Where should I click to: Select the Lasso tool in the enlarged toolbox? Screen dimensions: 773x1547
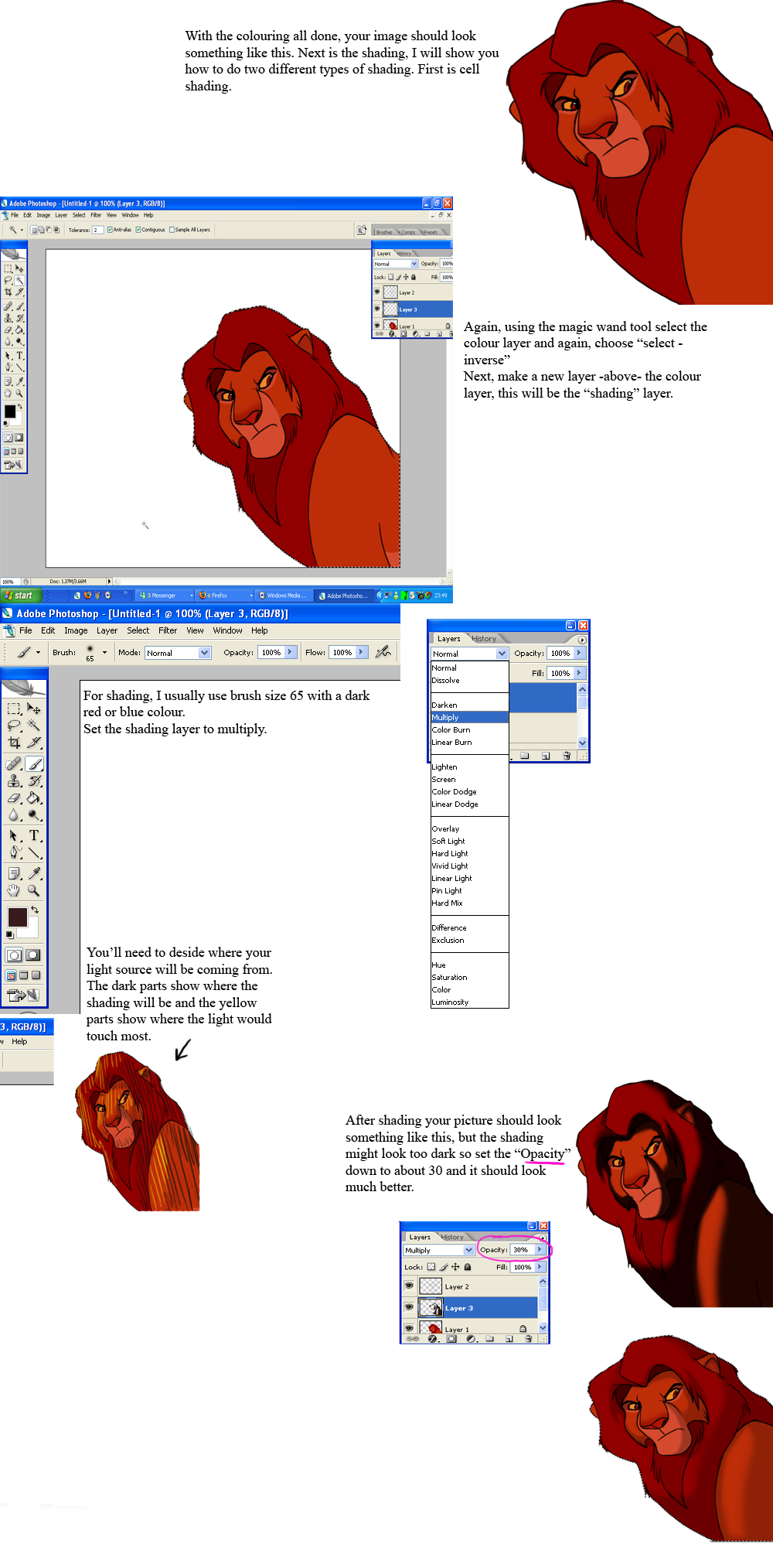[14, 726]
